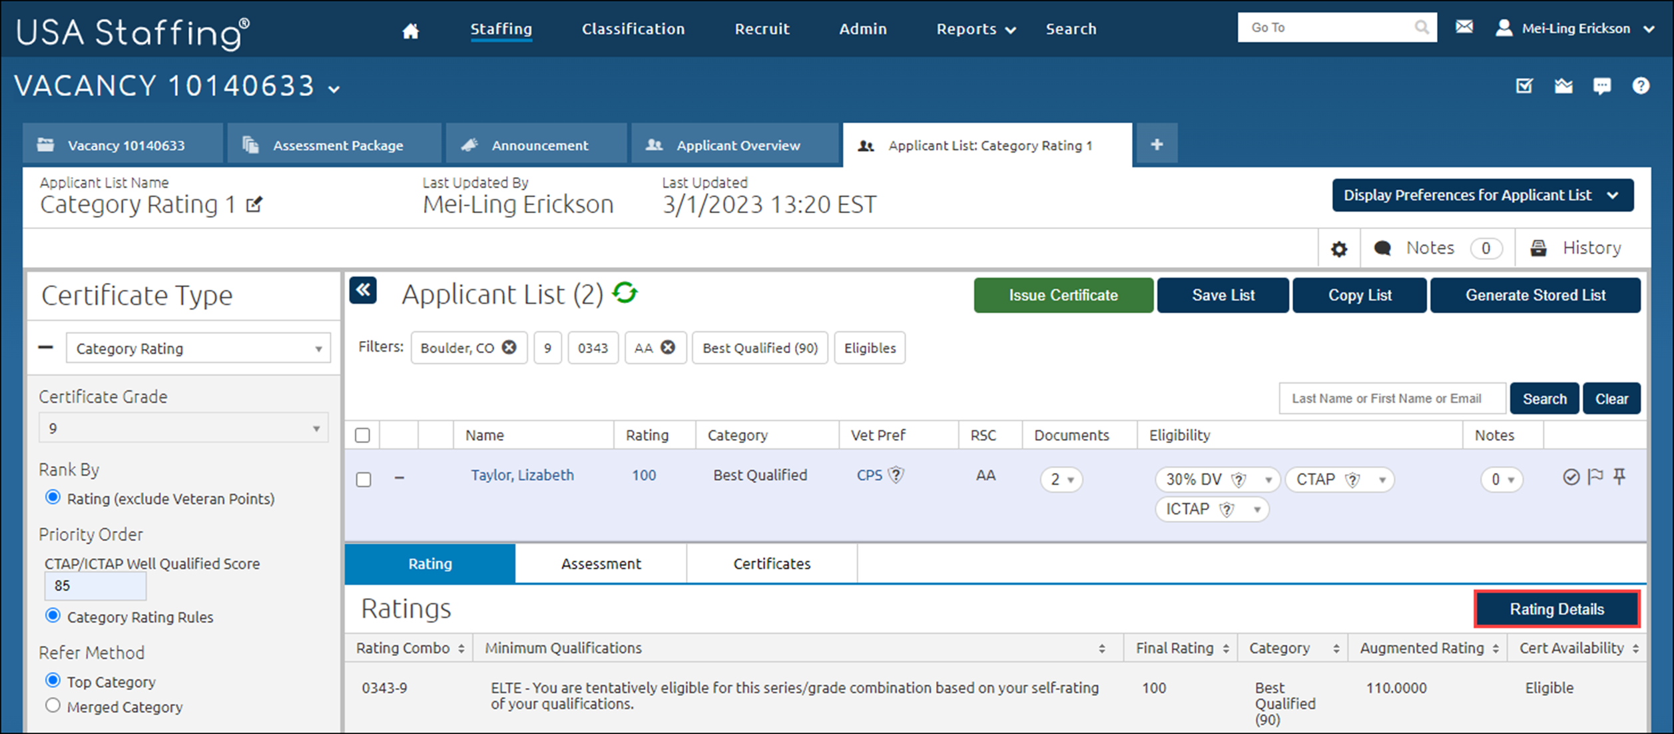Click shield icon on 30% DV eligibility
1674x734 pixels.
coord(1239,480)
